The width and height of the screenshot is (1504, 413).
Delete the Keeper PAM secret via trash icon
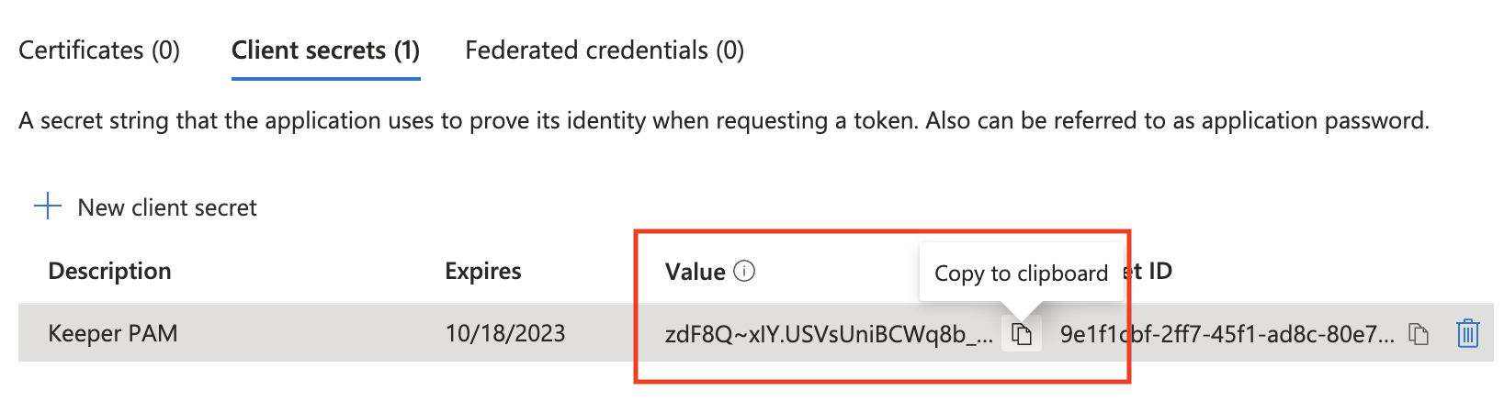click(1467, 333)
